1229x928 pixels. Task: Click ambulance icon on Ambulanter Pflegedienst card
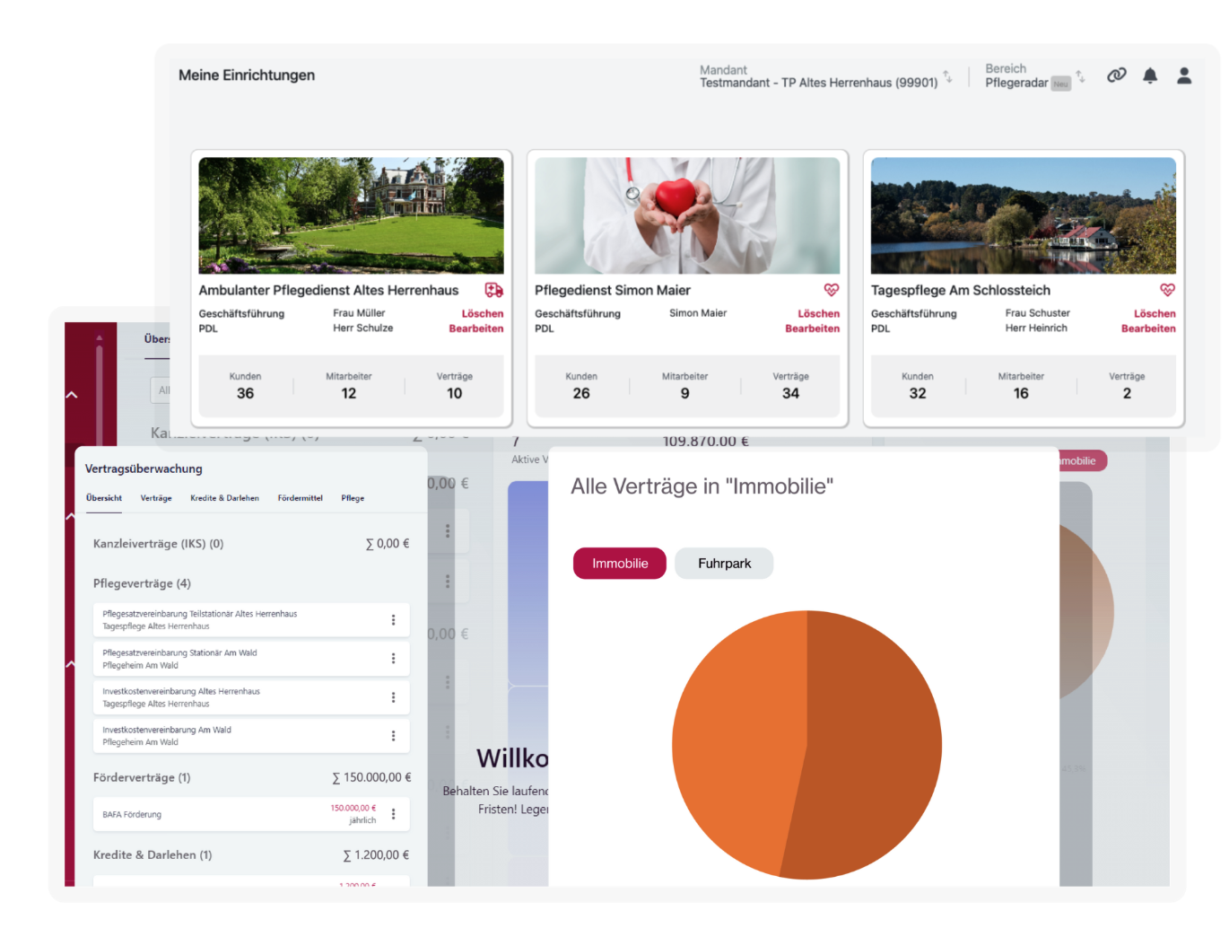pyautogui.click(x=494, y=290)
